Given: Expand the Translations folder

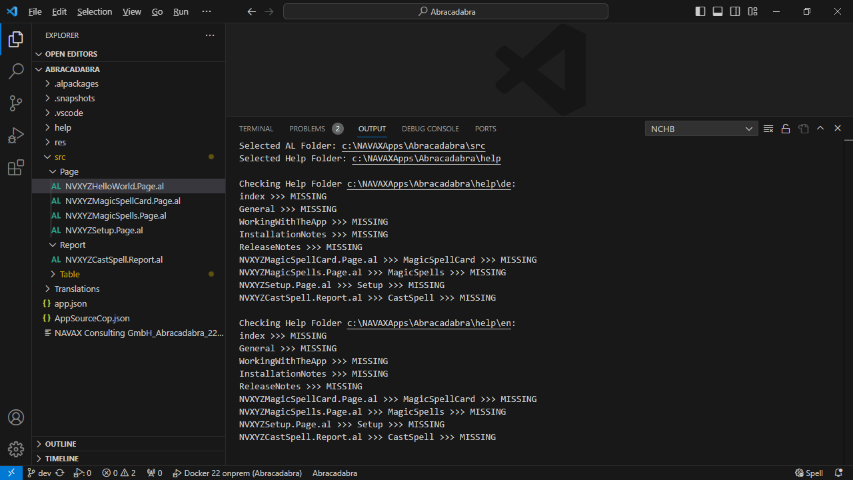Looking at the screenshot, I should coord(77,289).
